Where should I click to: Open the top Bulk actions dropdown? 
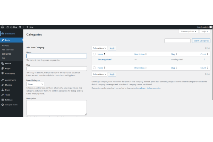[99, 48]
